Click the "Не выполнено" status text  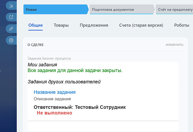[54, 113]
